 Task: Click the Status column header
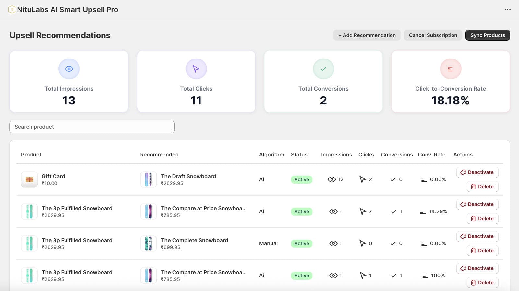pyautogui.click(x=299, y=155)
